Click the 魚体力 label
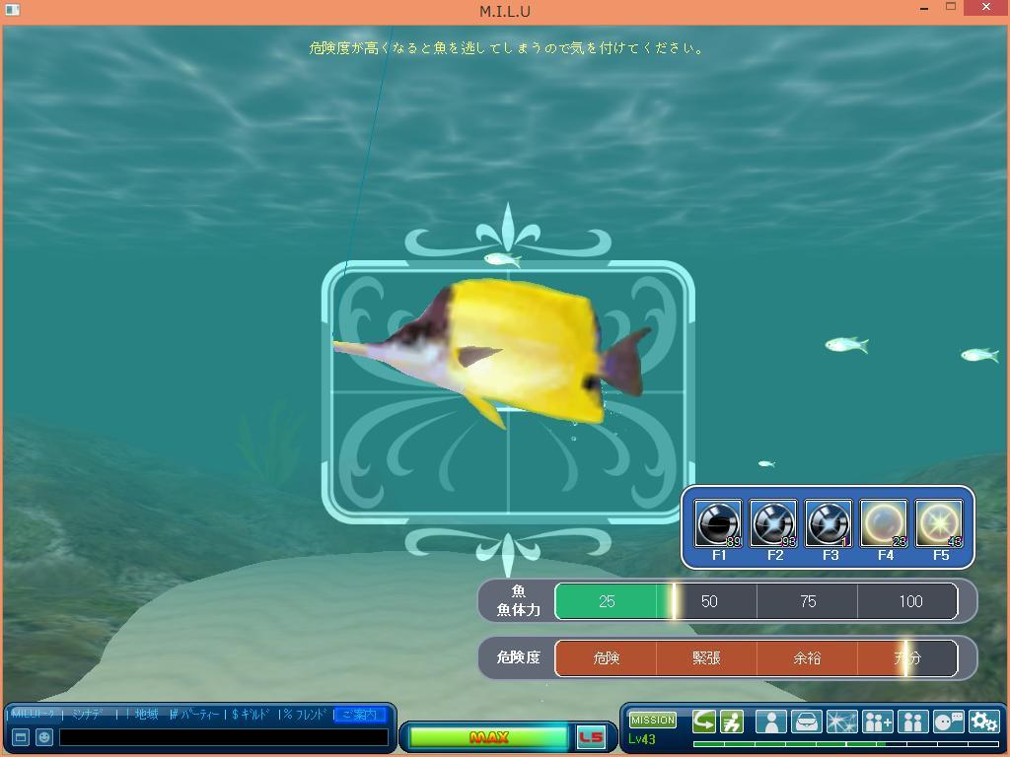Viewport: 1010px width, 757px height. point(519,609)
